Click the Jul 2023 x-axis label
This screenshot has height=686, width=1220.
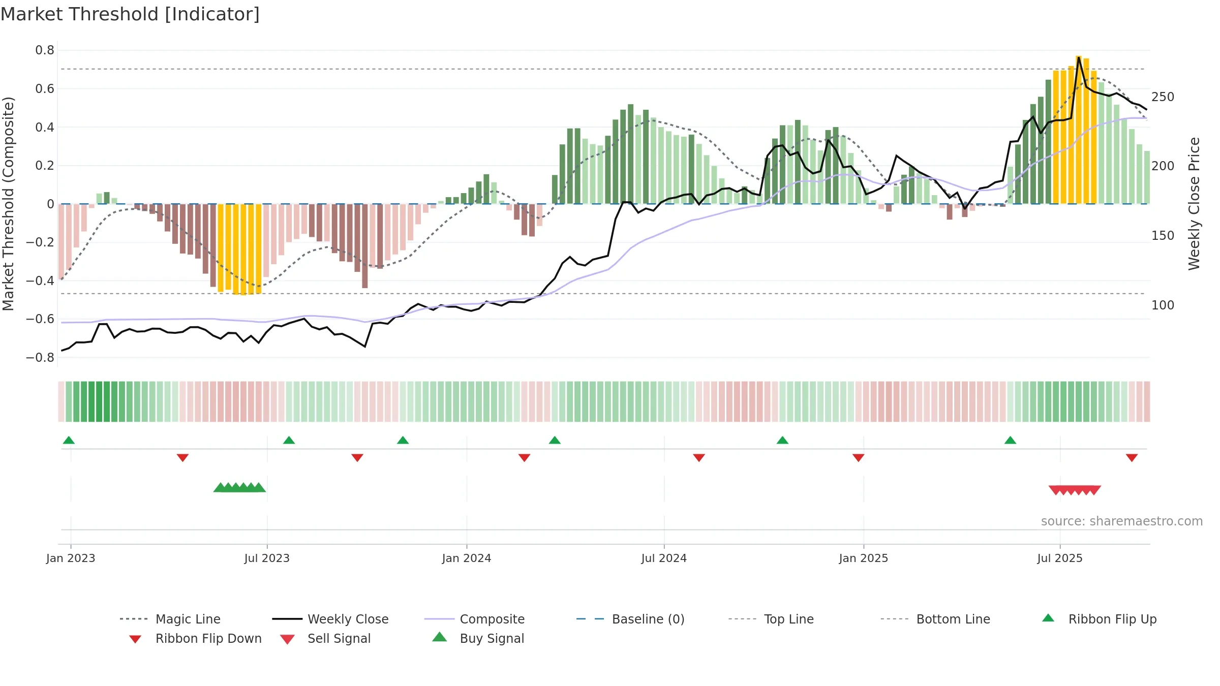(x=267, y=558)
